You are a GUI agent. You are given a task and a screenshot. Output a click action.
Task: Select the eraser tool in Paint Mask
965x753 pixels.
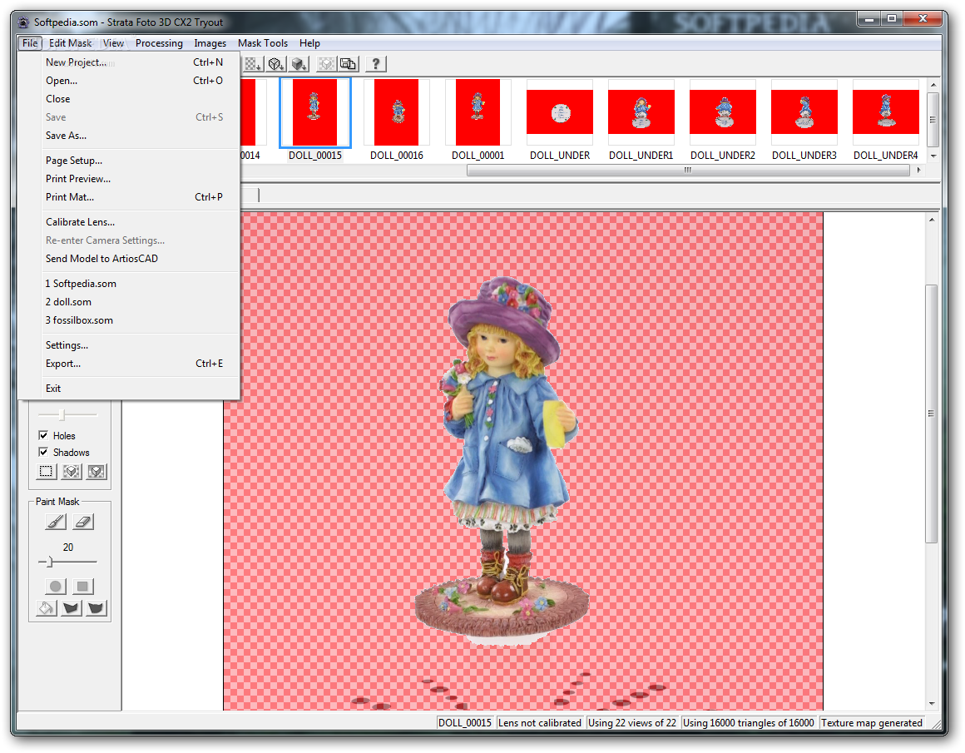point(83,522)
